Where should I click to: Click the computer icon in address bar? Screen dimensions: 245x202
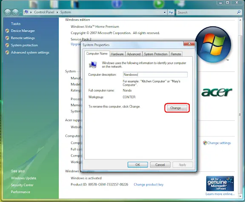pos(26,12)
